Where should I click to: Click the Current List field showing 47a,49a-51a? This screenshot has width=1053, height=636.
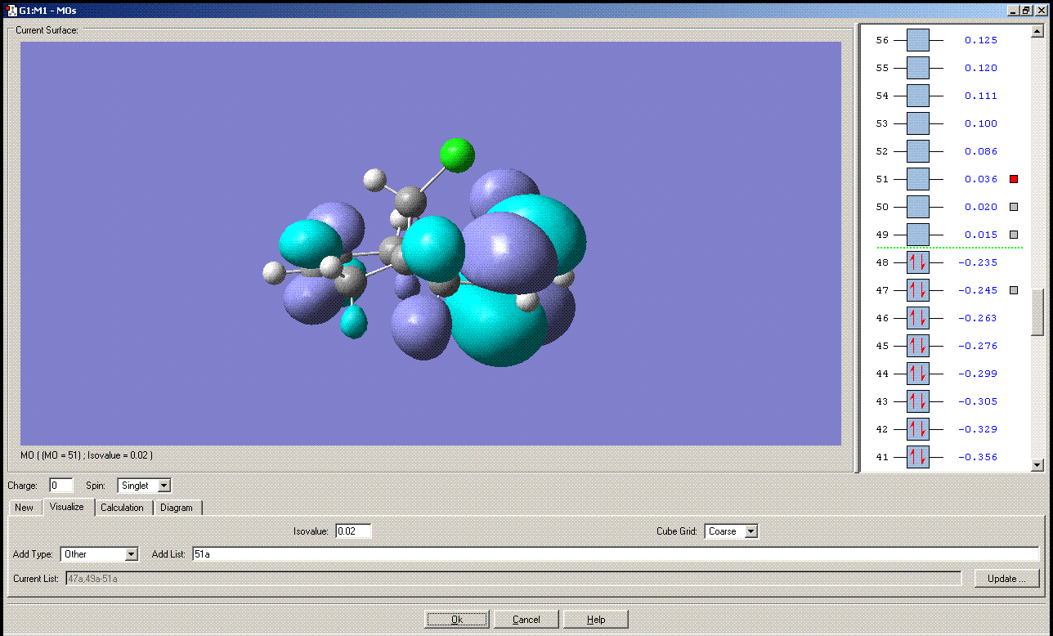(512, 579)
